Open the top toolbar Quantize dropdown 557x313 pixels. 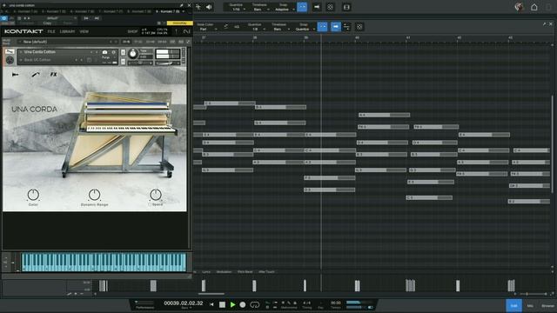click(x=236, y=7)
